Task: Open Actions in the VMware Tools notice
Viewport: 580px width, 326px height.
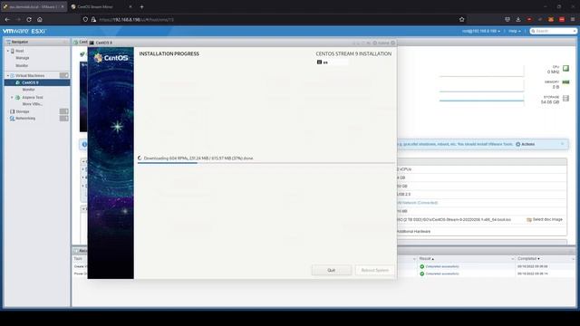Action: point(526,144)
